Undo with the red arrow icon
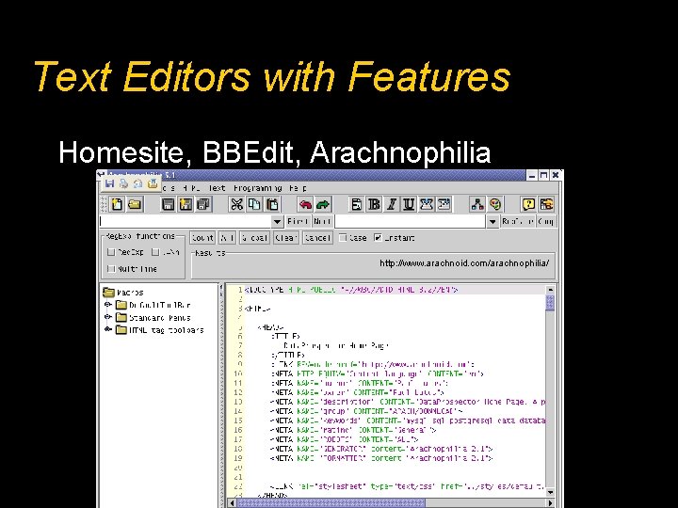Image resolution: width=678 pixels, height=508 pixels. [x=305, y=204]
